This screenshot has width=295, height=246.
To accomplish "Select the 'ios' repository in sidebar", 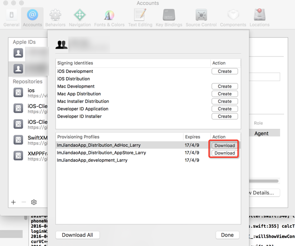I will (28, 93).
